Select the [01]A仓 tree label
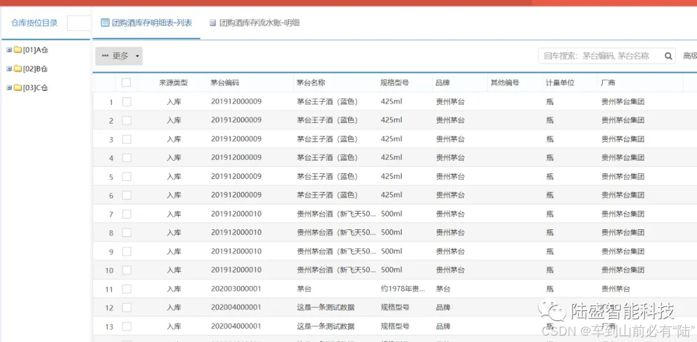The width and height of the screenshot is (697, 342). (x=35, y=50)
